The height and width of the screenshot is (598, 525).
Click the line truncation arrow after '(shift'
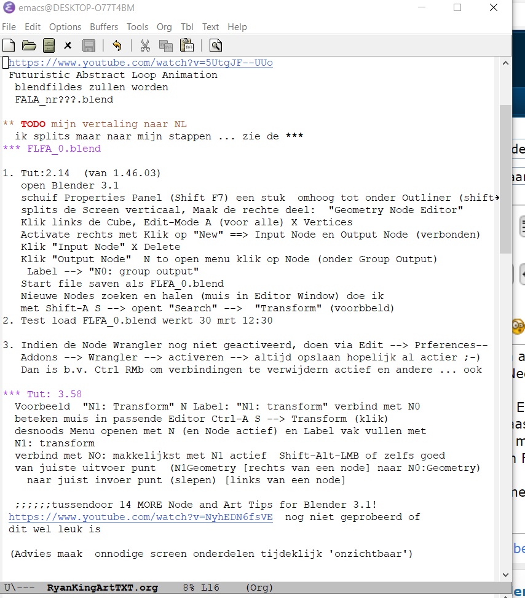click(x=497, y=198)
